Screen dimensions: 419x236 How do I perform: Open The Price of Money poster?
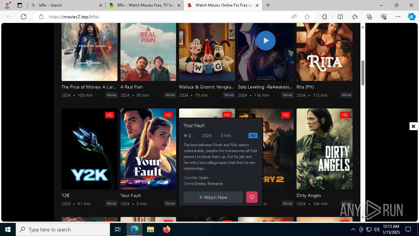(89, 52)
